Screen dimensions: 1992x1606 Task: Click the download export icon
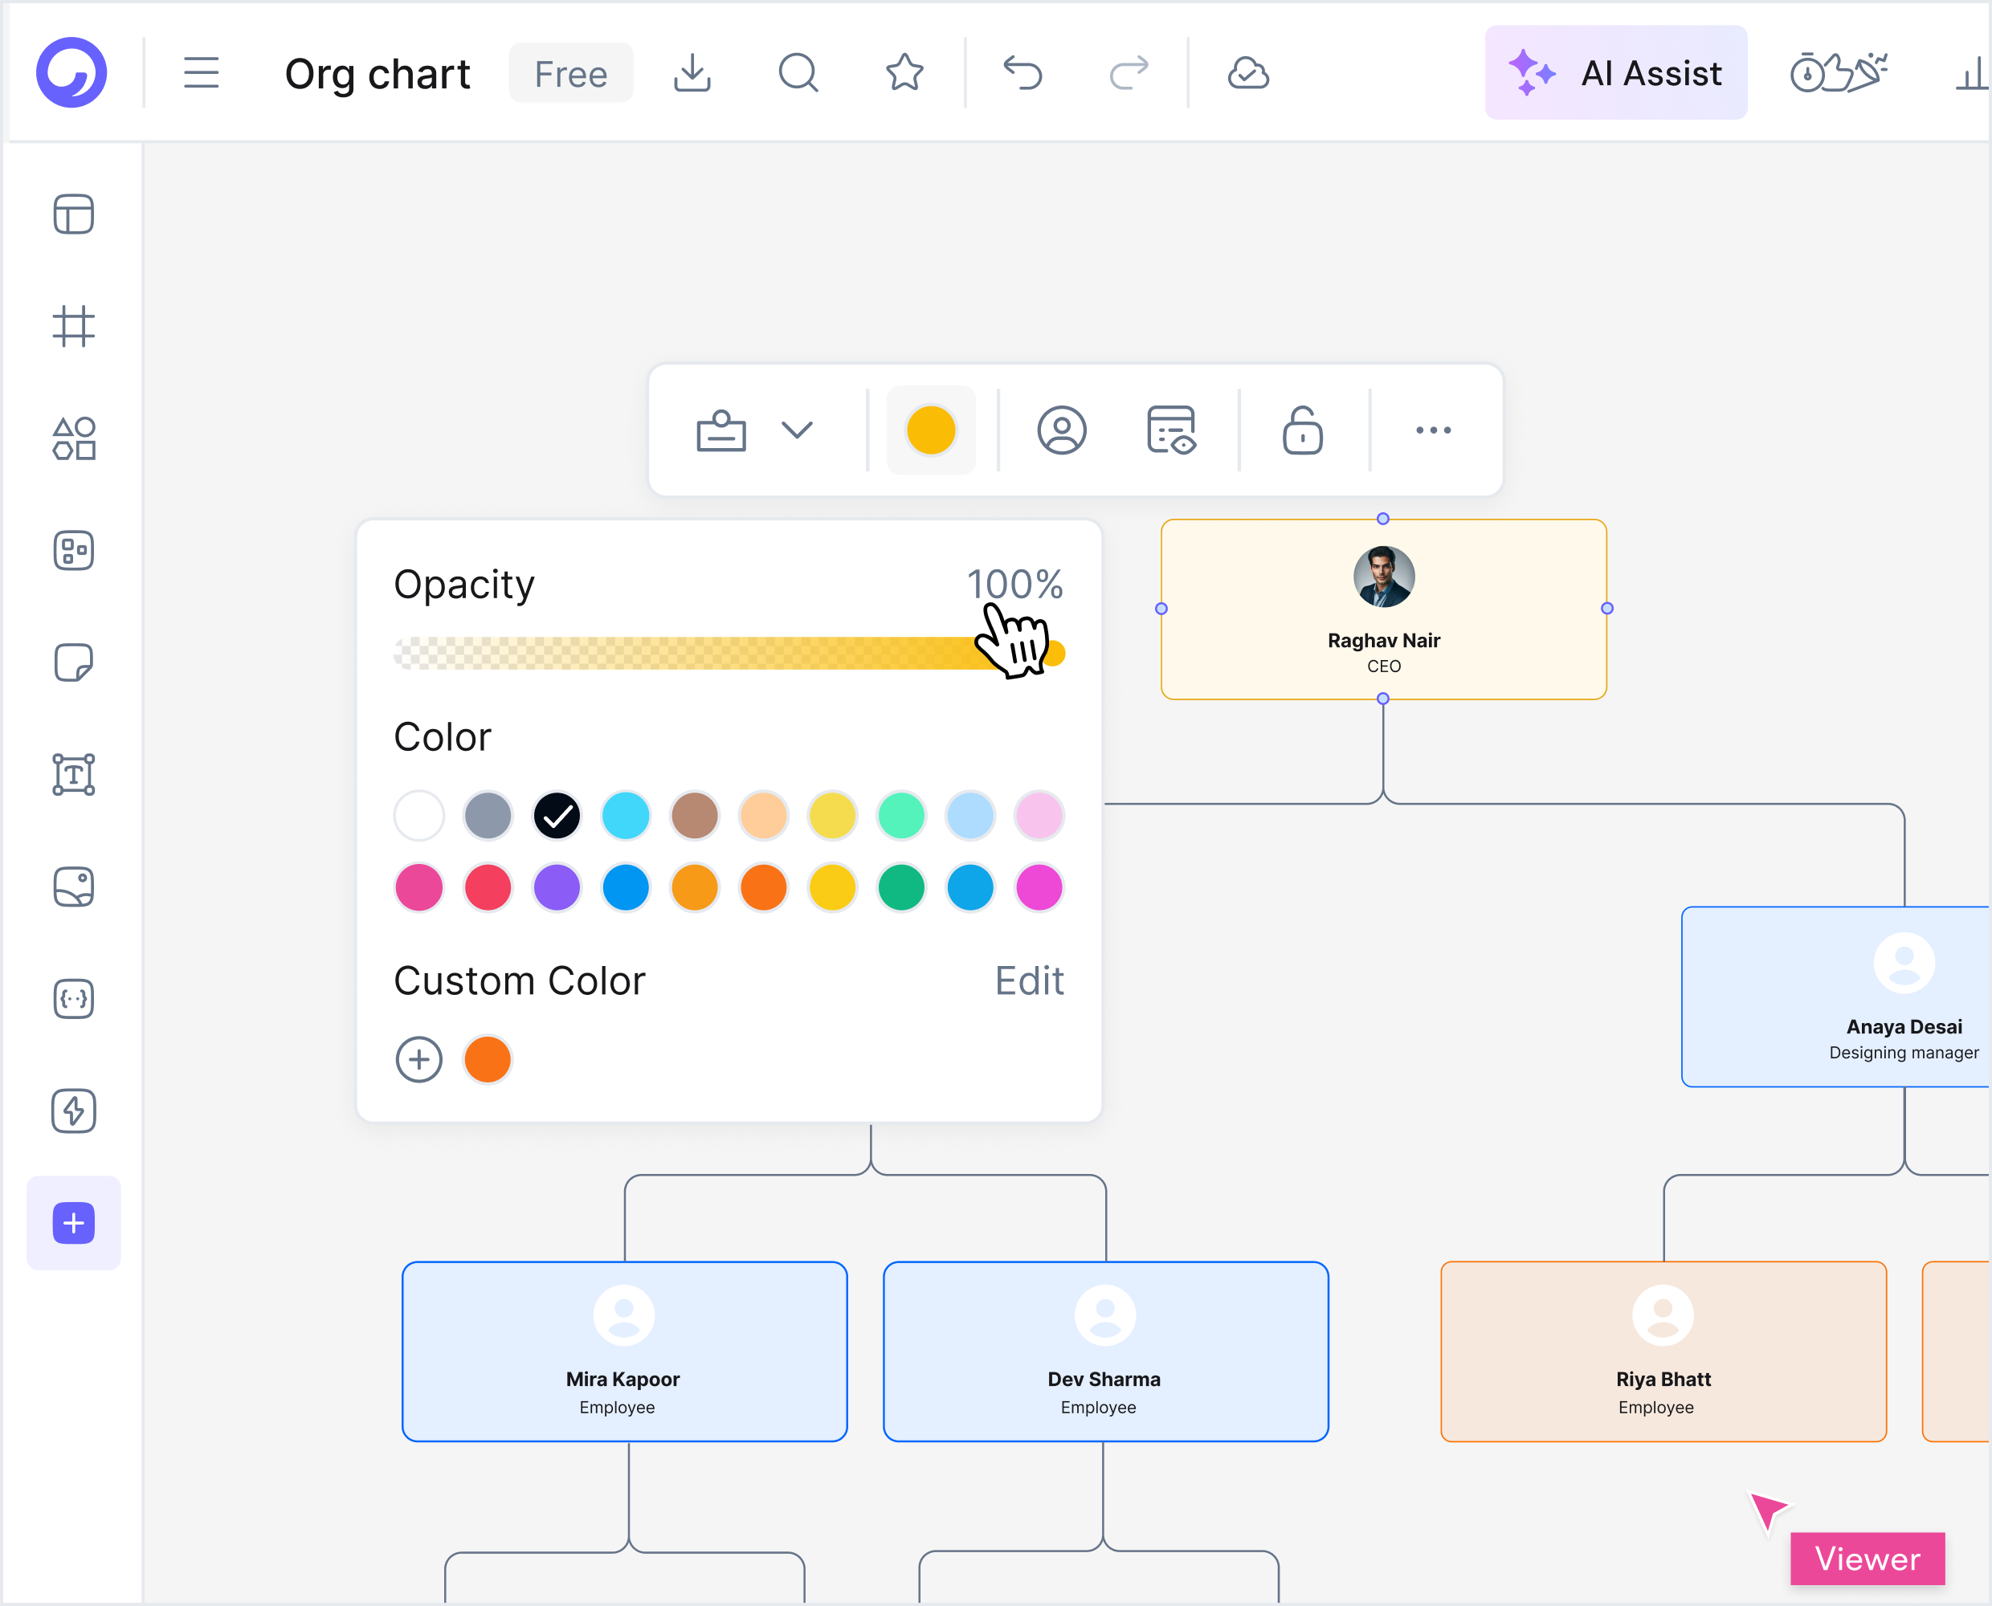[692, 72]
